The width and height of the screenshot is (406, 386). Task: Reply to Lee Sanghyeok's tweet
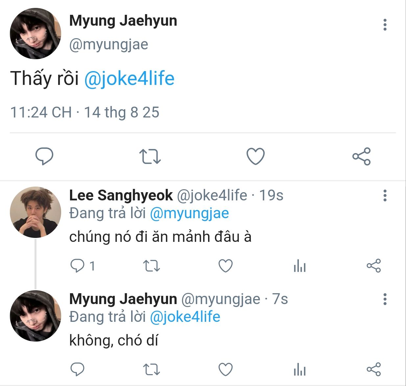click(x=78, y=266)
